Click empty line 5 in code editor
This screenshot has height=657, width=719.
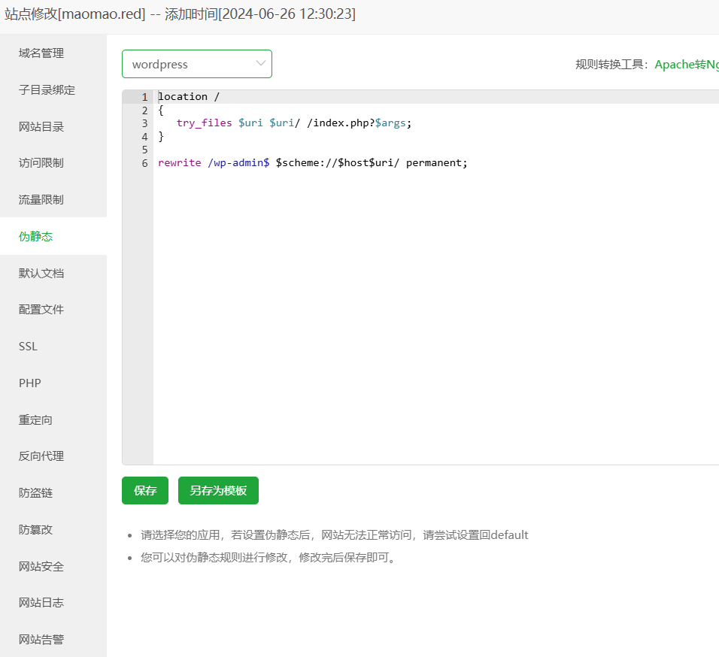[x=435, y=150]
